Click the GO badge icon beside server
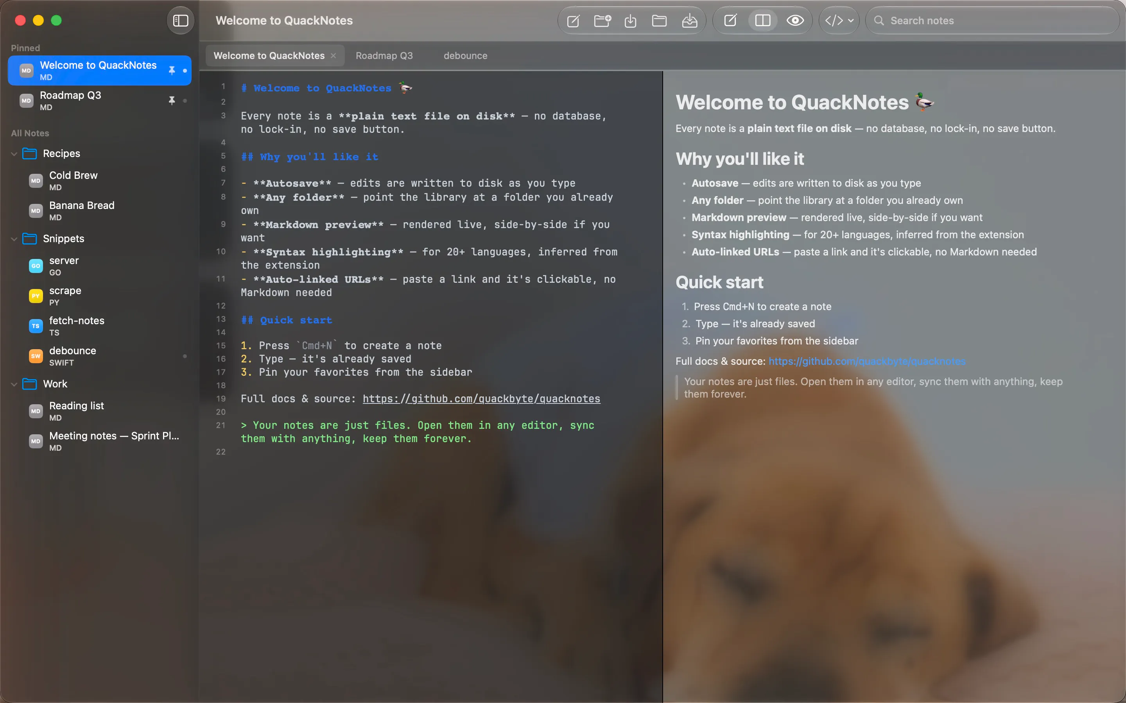The width and height of the screenshot is (1126, 703). (x=36, y=266)
